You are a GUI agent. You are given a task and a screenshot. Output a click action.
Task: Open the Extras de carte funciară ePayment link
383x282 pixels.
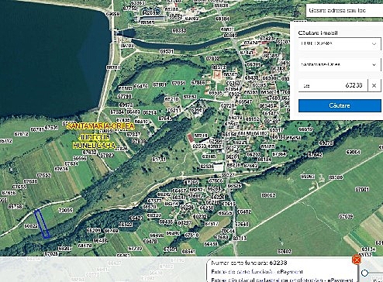click(x=257, y=272)
